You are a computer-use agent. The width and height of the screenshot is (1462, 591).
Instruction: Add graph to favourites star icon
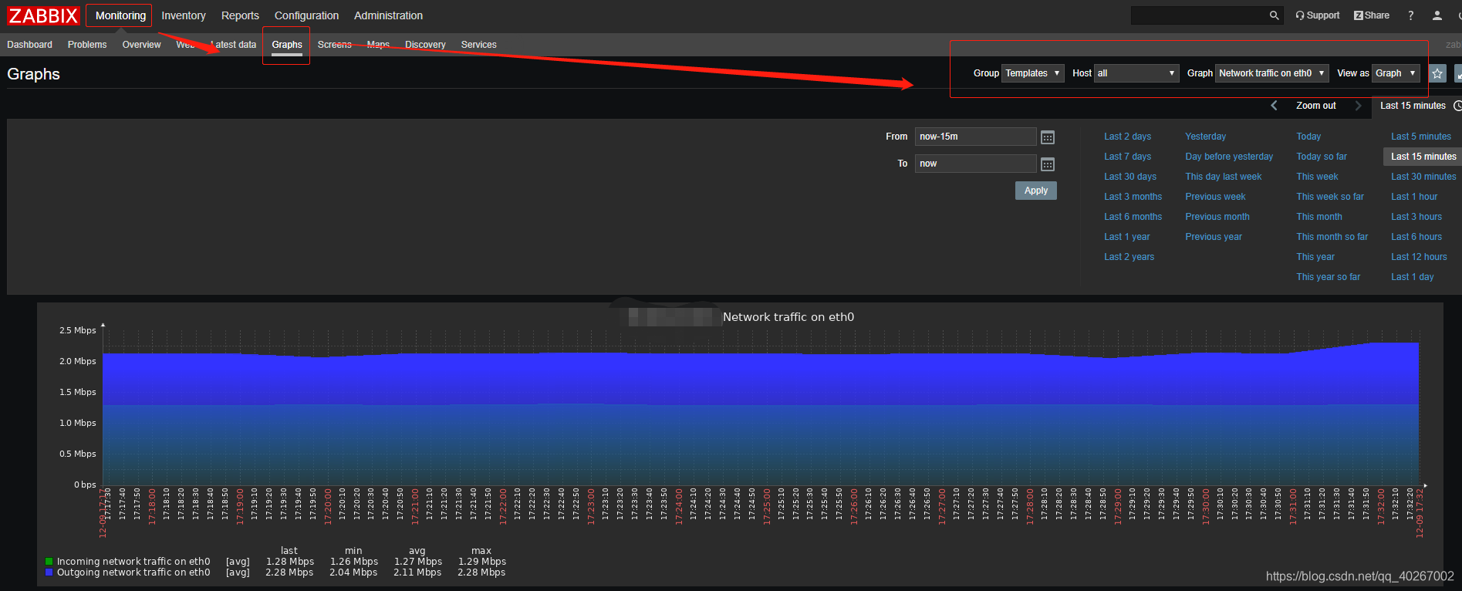(1437, 73)
